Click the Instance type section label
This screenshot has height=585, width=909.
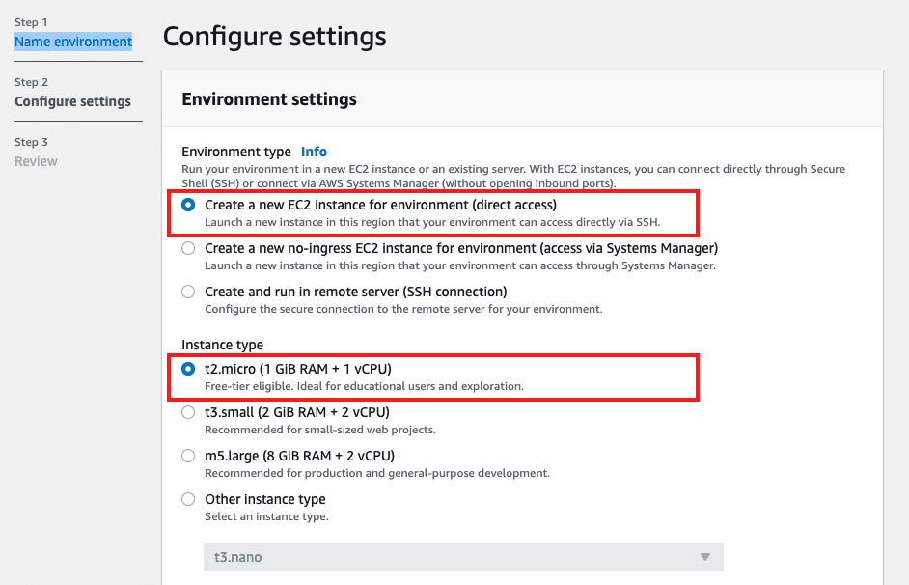222,345
